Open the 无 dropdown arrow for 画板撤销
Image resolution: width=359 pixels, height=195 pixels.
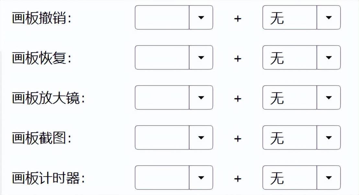coord(329,17)
